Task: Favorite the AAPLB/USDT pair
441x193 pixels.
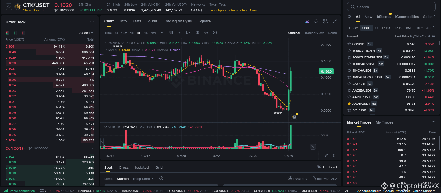Action: (349, 97)
